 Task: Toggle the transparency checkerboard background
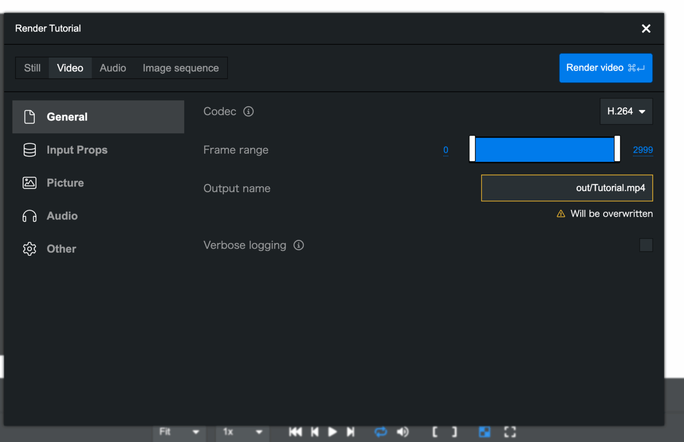pos(484,432)
